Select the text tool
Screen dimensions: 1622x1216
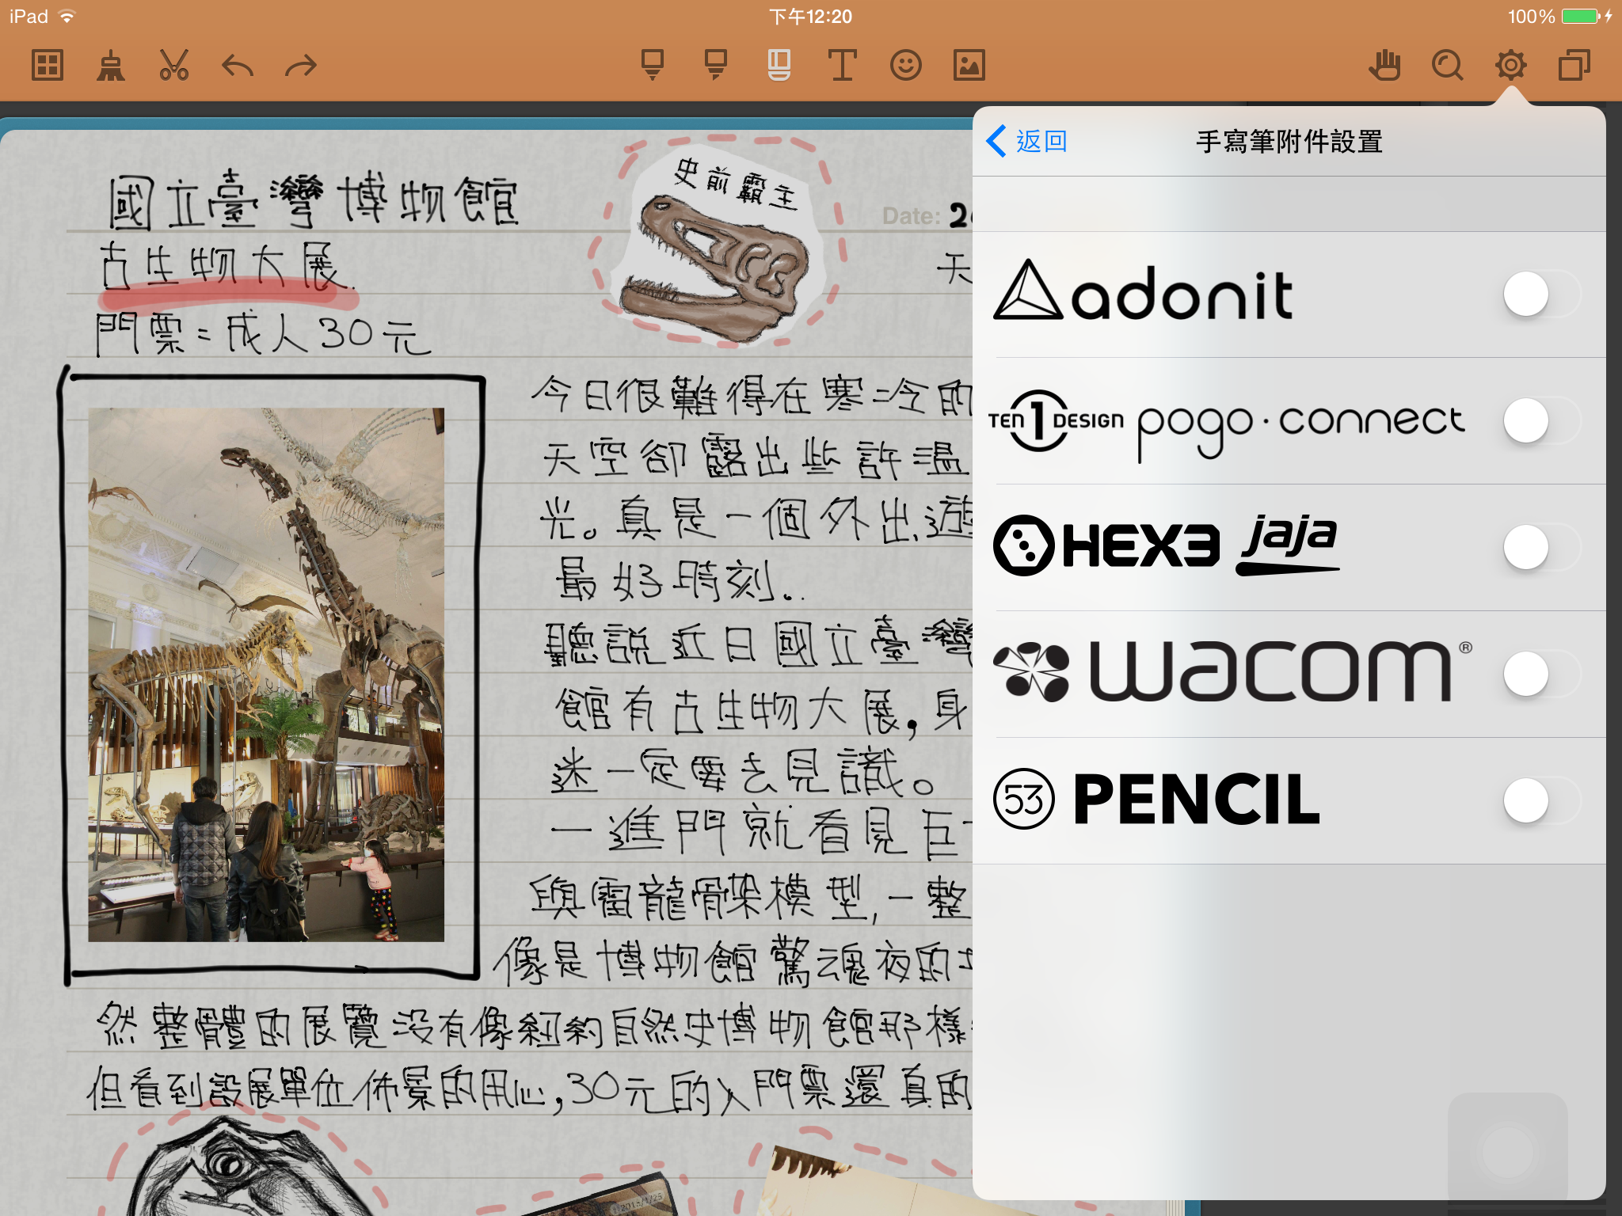pos(842,65)
